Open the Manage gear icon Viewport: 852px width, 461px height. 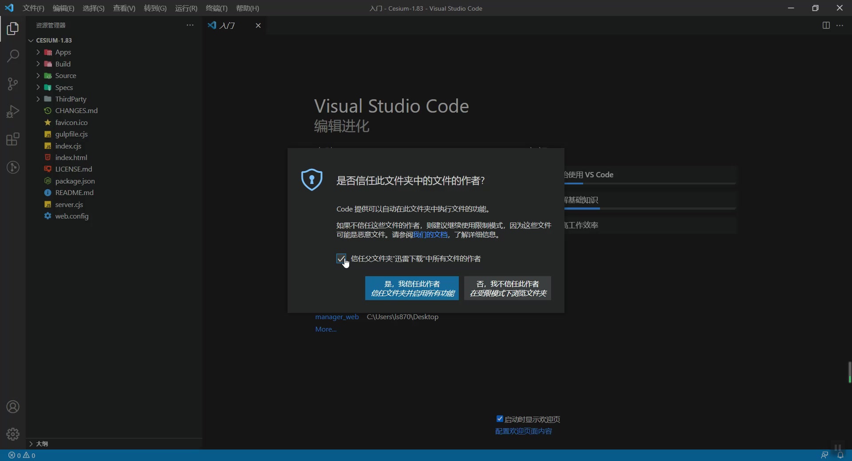(x=13, y=434)
